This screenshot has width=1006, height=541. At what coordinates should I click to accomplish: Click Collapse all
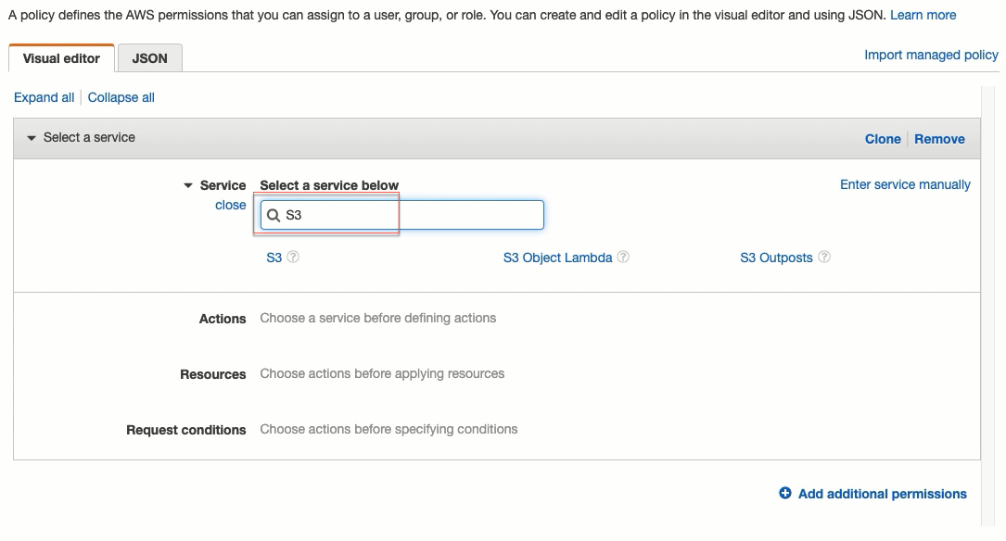(x=121, y=97)
